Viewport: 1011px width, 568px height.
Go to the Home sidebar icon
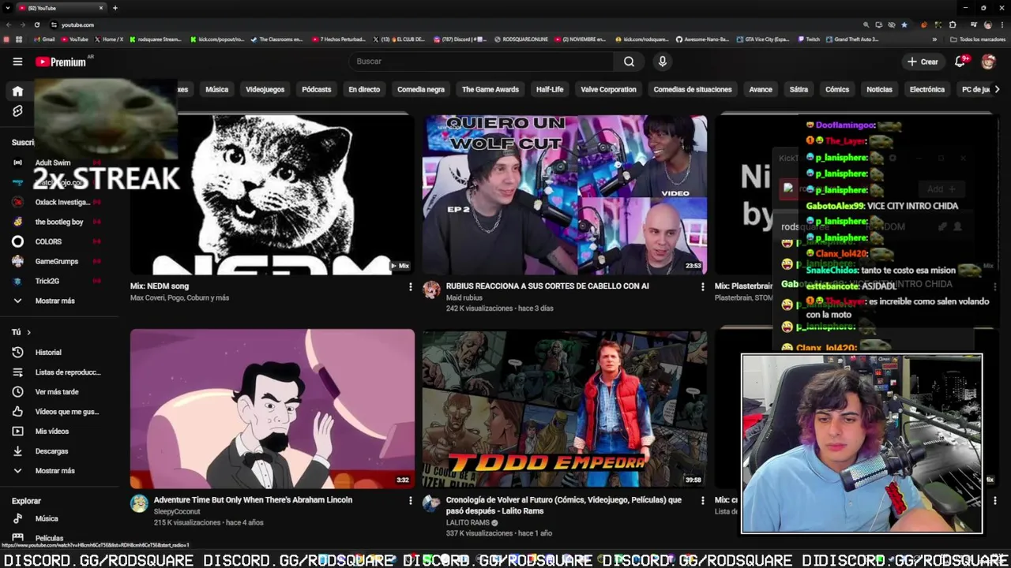click(x=17, y=92)
